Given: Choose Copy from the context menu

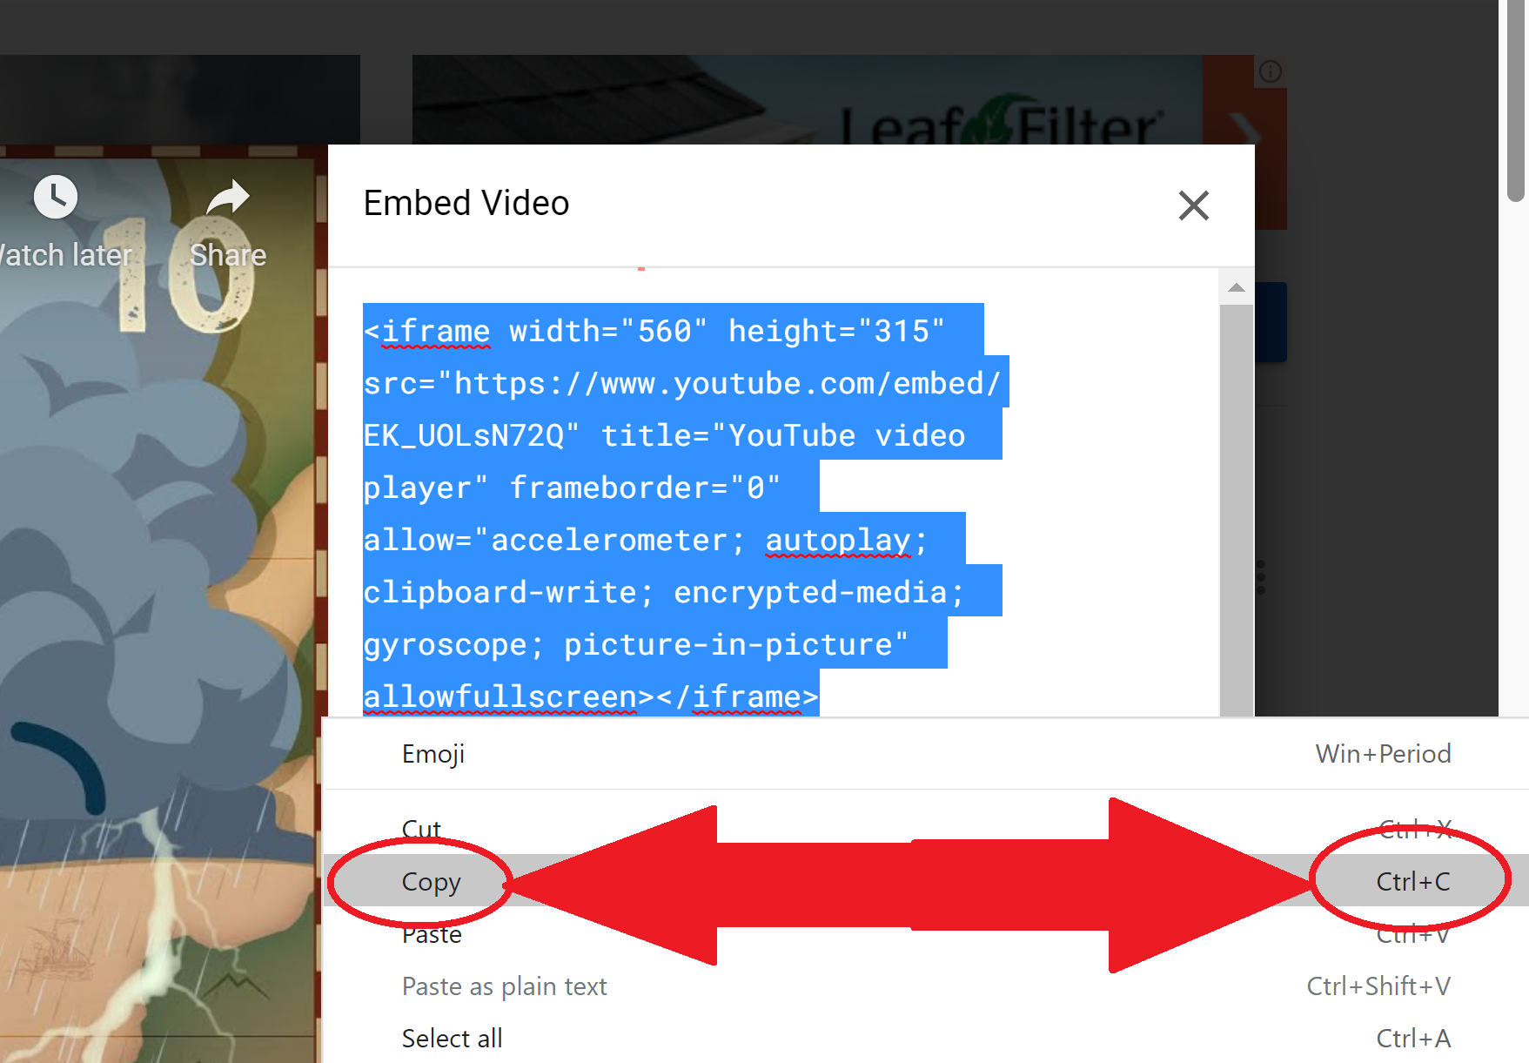Looking at the screenshot, I should pos(432,882).
